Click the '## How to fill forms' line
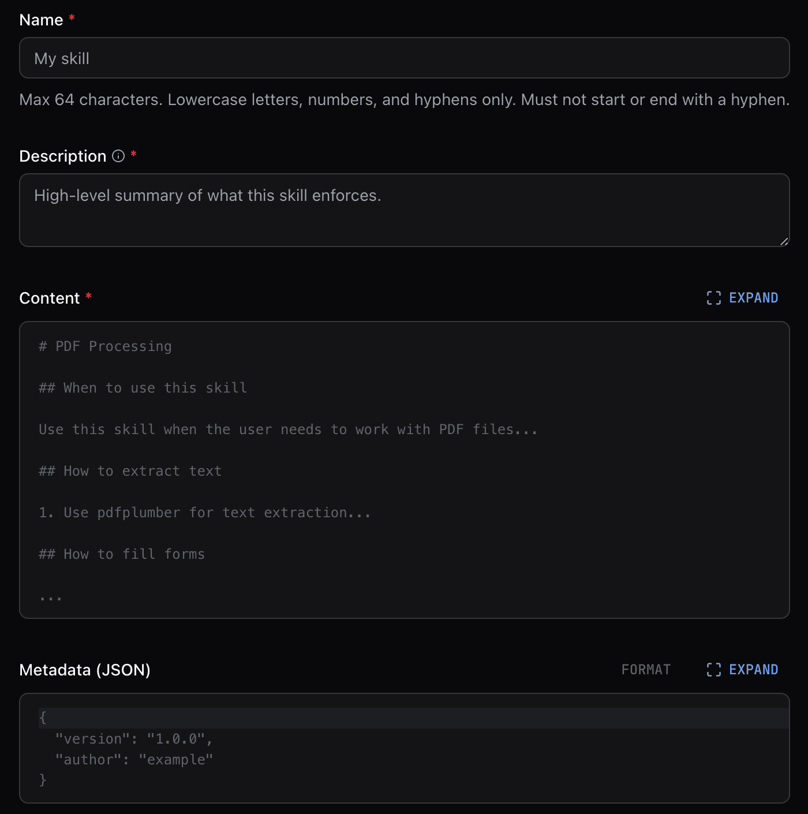808x814 pixels. coord(122,554)
